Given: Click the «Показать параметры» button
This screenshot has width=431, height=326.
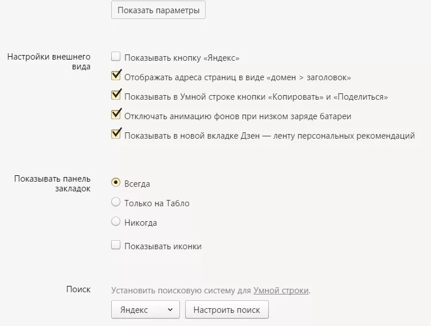Looking at the screenshot, I should (x=158, y=10).
